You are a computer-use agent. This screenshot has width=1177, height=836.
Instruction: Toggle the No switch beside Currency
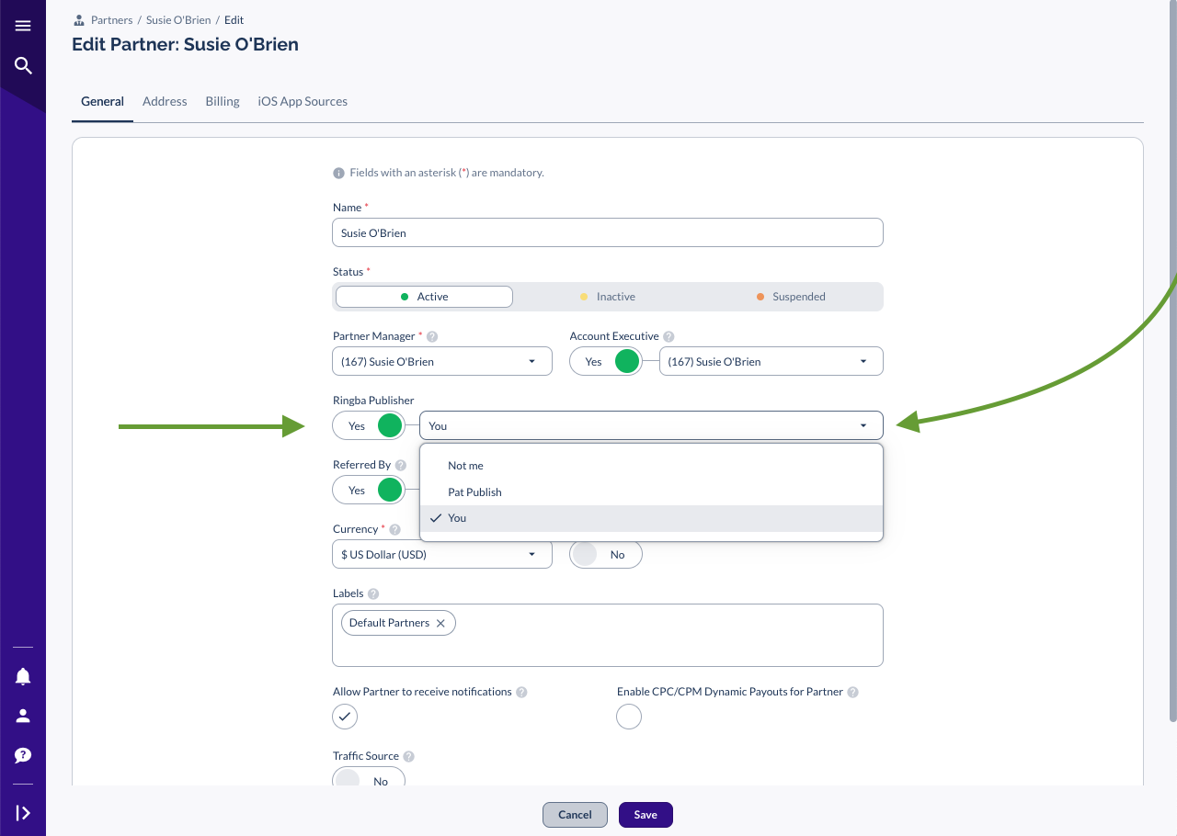[x=606, y=554]
